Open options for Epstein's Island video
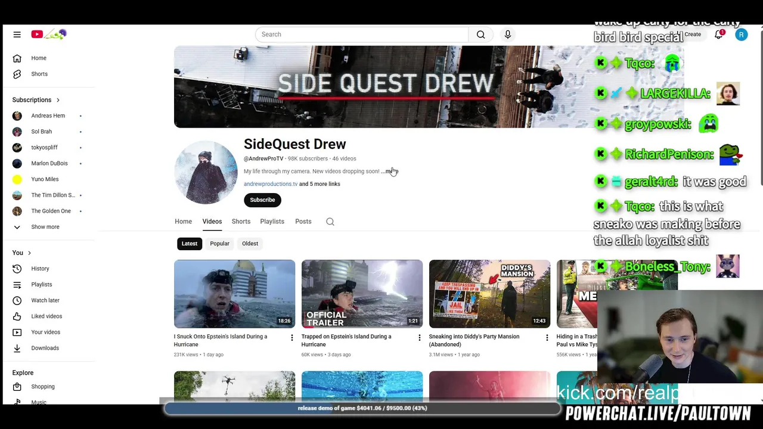This screenshot has width=763, height=429. [x=291, y=338]
